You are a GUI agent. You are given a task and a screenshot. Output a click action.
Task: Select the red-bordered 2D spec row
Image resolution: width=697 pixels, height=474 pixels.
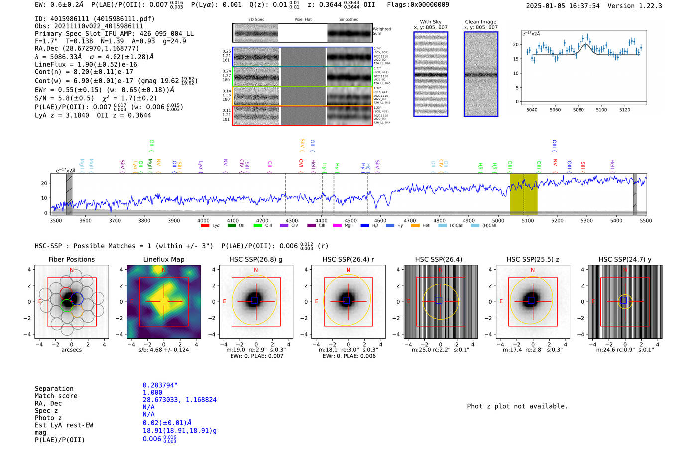click(x=303, y=115)
